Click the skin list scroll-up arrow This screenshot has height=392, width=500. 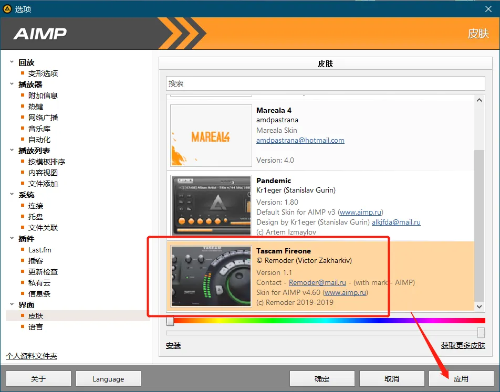[x=479, y=100]
